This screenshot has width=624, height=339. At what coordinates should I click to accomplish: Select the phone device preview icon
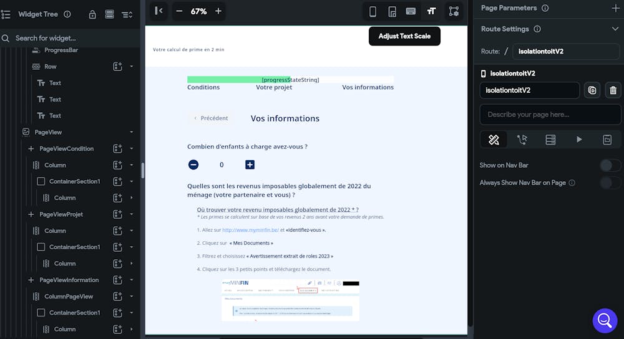pyautogui.click(x=373, y=11)
